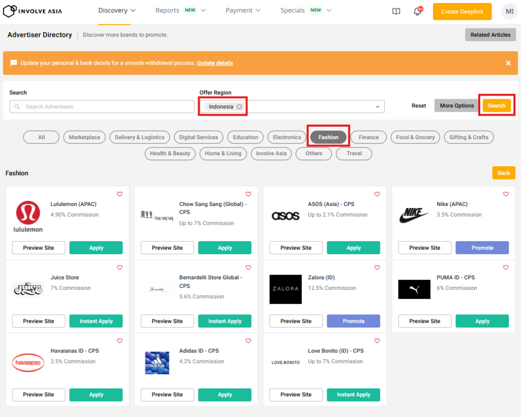The height and width of the screenshot is (417, 521).
Task: Favorite Adidas ID - CPS advertiser
Action: [x=248, y=341]
